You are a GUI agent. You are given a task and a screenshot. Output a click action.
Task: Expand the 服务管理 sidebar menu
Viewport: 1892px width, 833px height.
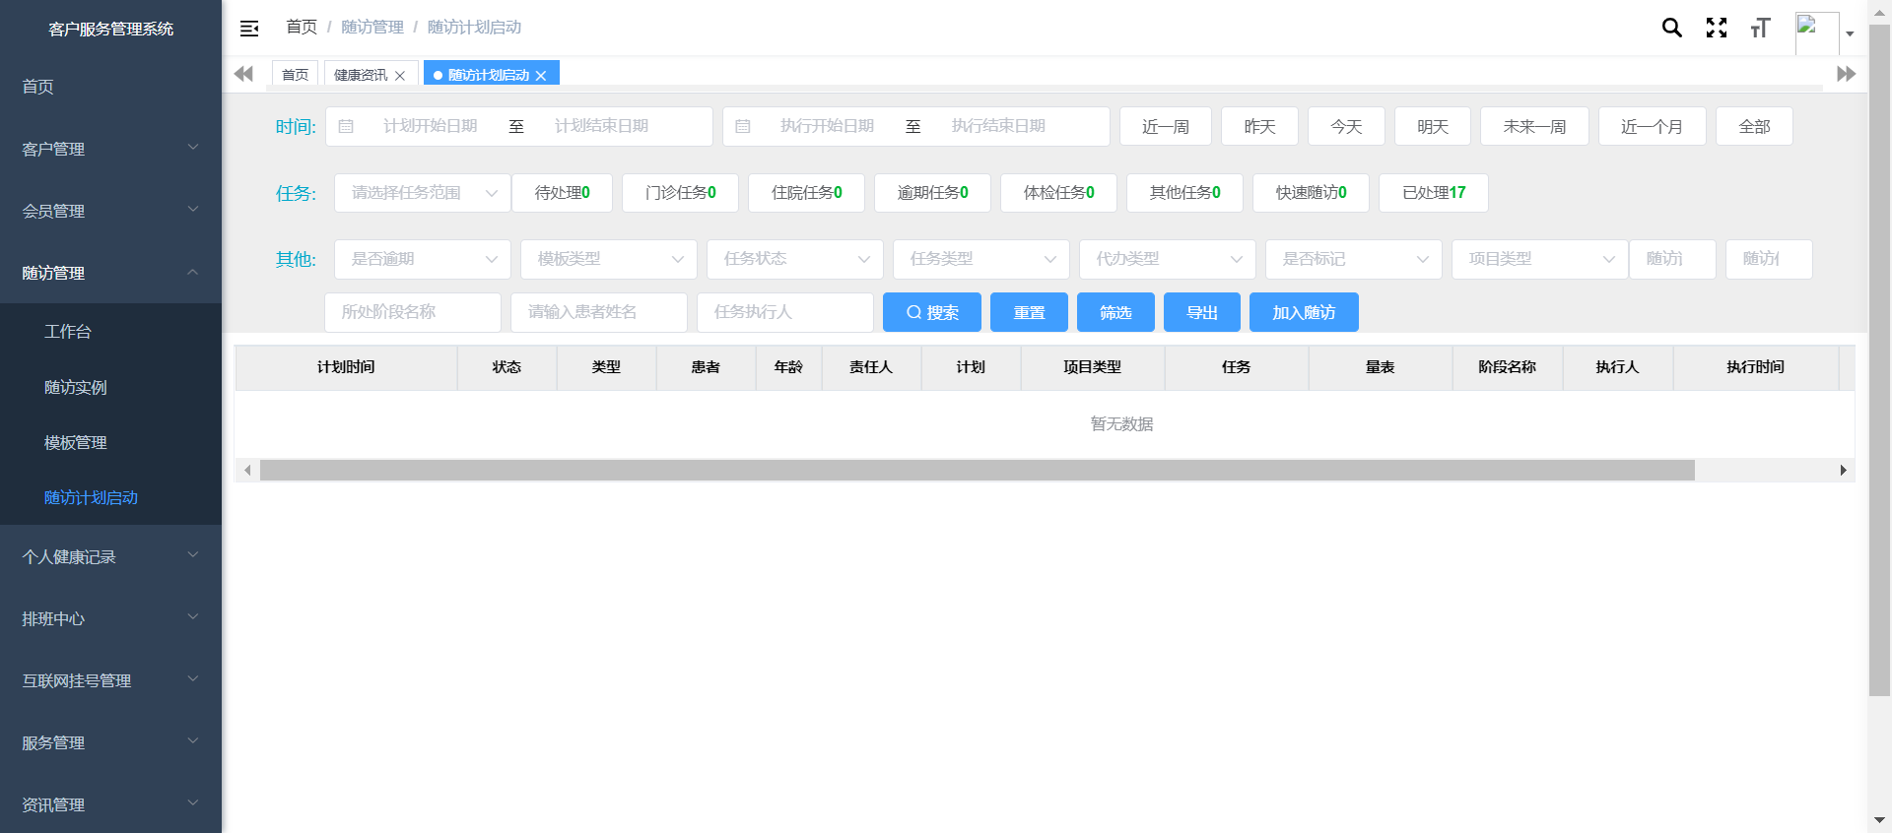tap(110, 742)
